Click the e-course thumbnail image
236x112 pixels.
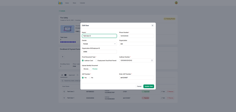pyautogui.click(x=67, y=29)
